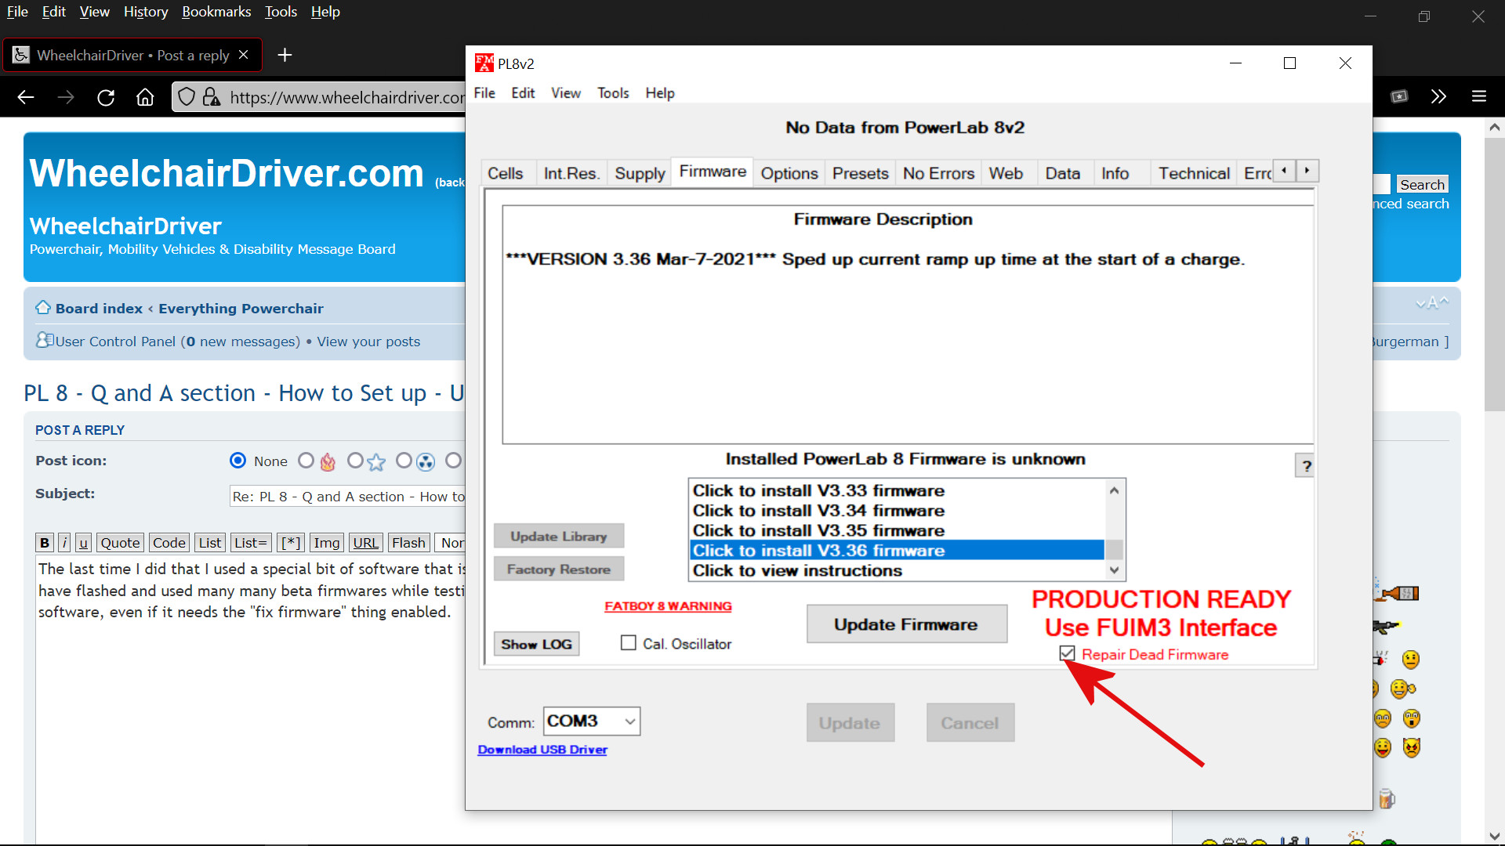This screenshot has height=846, width=1505.
Task: Reload the browser page
Action: (x=106, y=97)
